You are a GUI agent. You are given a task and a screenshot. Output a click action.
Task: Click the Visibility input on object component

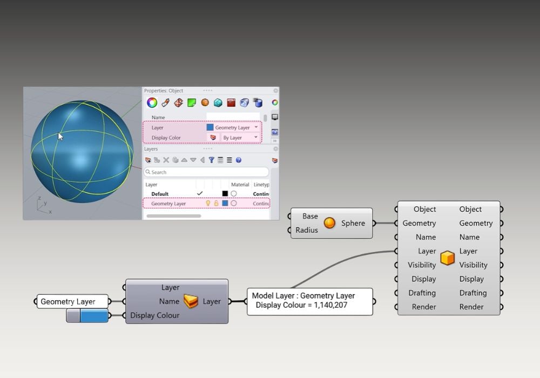[422, 265]
